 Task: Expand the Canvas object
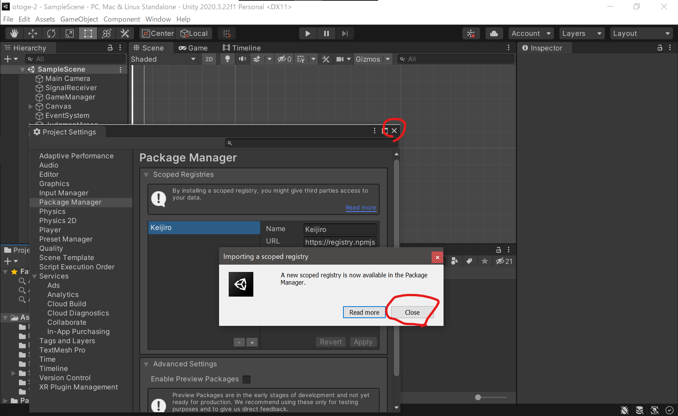click(x=30, y=106)
